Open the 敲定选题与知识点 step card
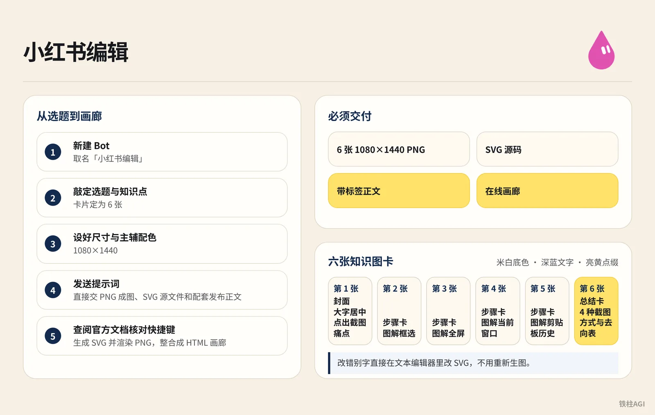The height and width of the screenshot is (415, 655). tap(162, 198)
